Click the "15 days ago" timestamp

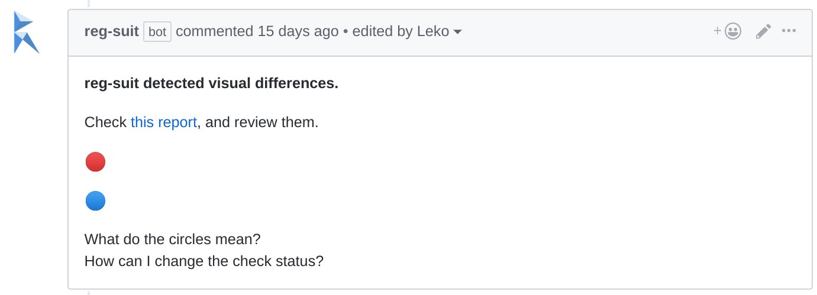[x=298, y=31]
